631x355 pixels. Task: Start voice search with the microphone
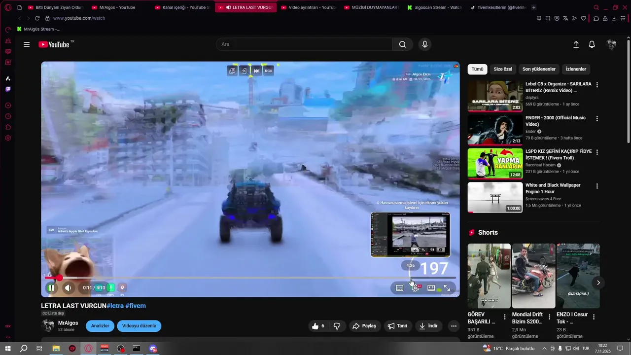click(425, 44)
